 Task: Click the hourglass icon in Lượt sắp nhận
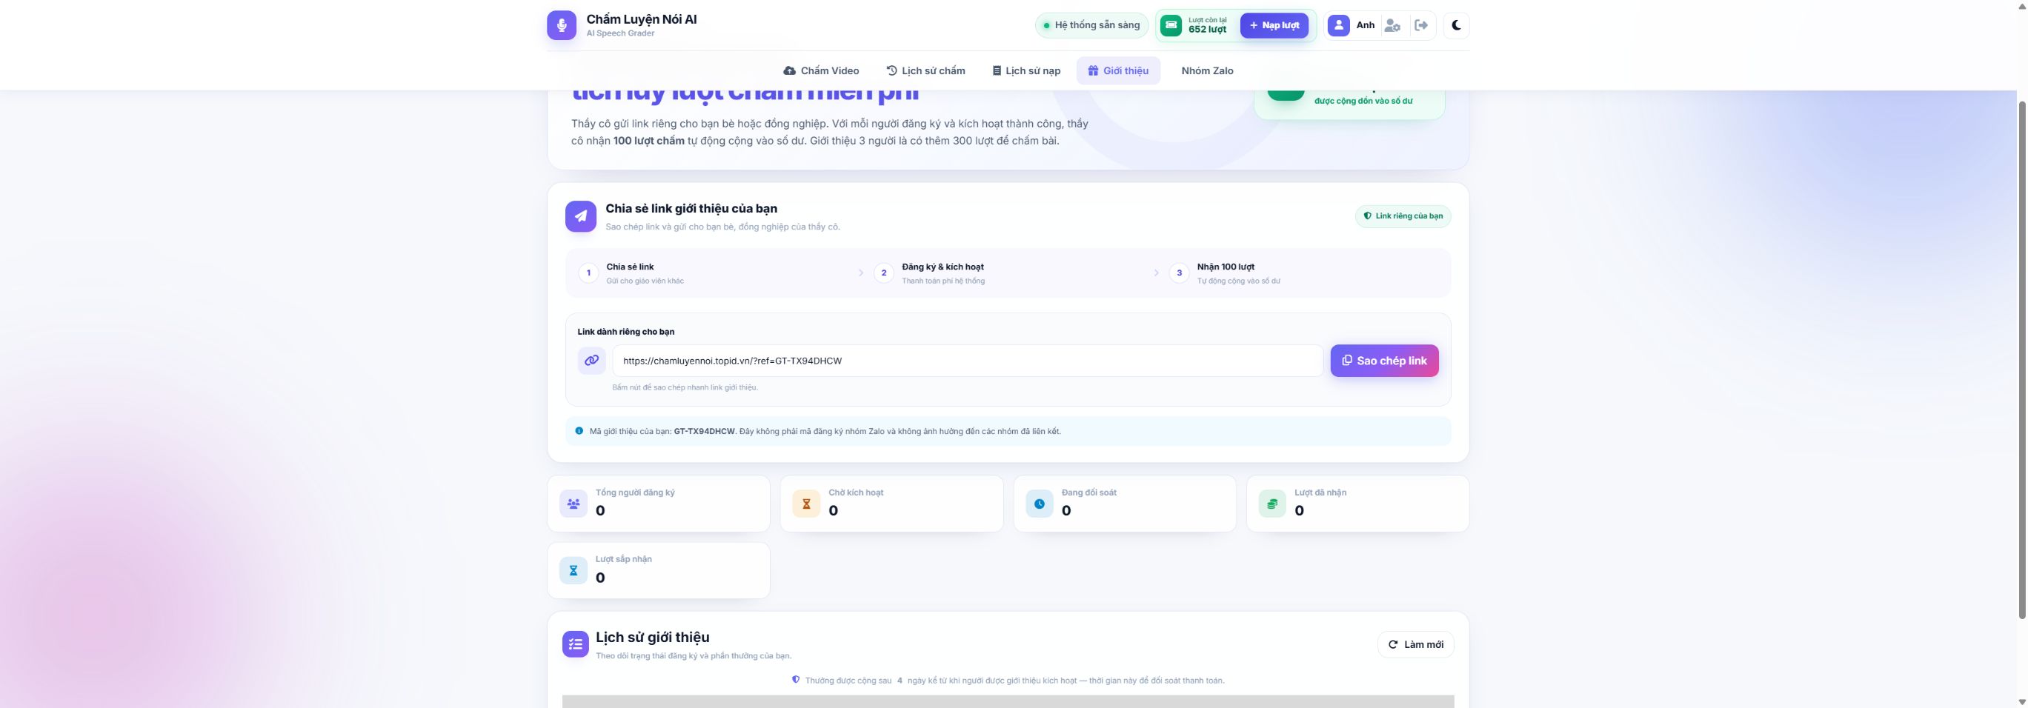point(574,570)
